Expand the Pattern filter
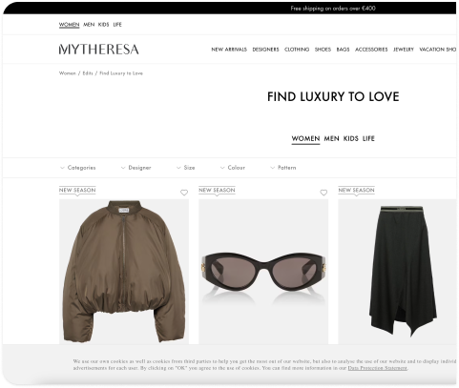 click(x=283, y=168)
